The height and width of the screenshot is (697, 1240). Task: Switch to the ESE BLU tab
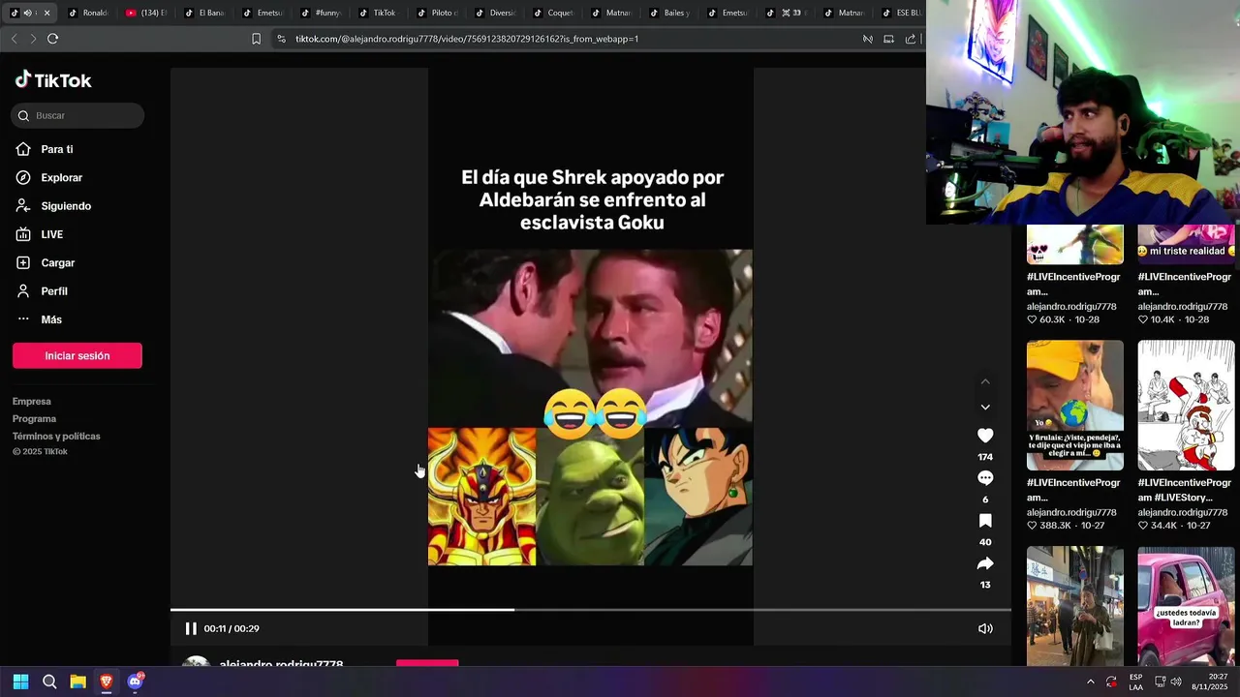(x=902, y=13)
